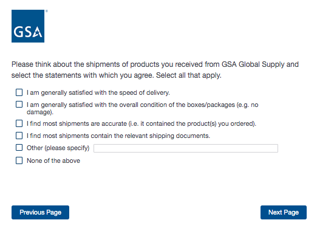Click the 'speed of delivery' statement text
The height and width of the screenshot is (234, 317).
pyautogui.click(x=98, y=92)
